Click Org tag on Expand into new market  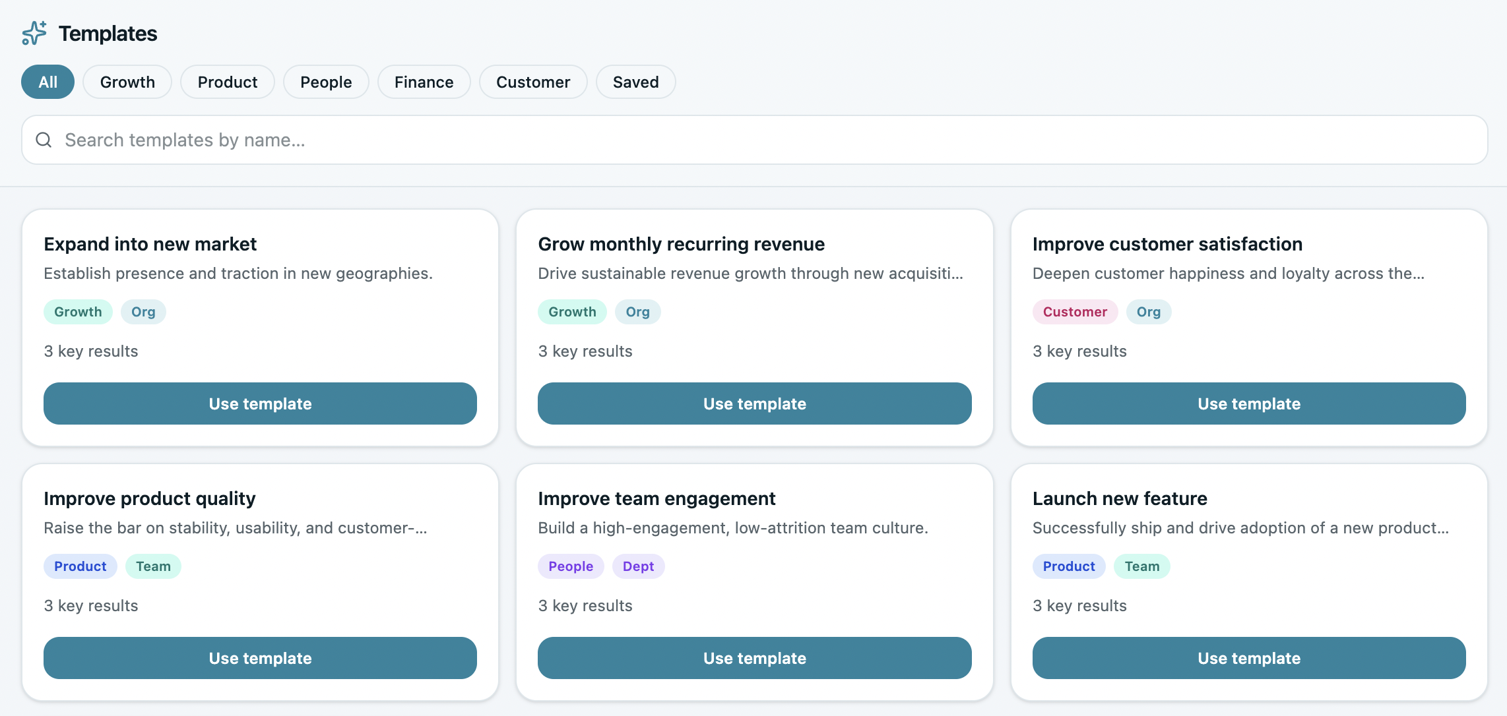143,312
